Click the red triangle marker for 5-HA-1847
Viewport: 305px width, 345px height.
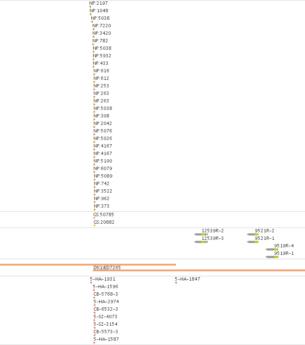[x=176, y=283]
